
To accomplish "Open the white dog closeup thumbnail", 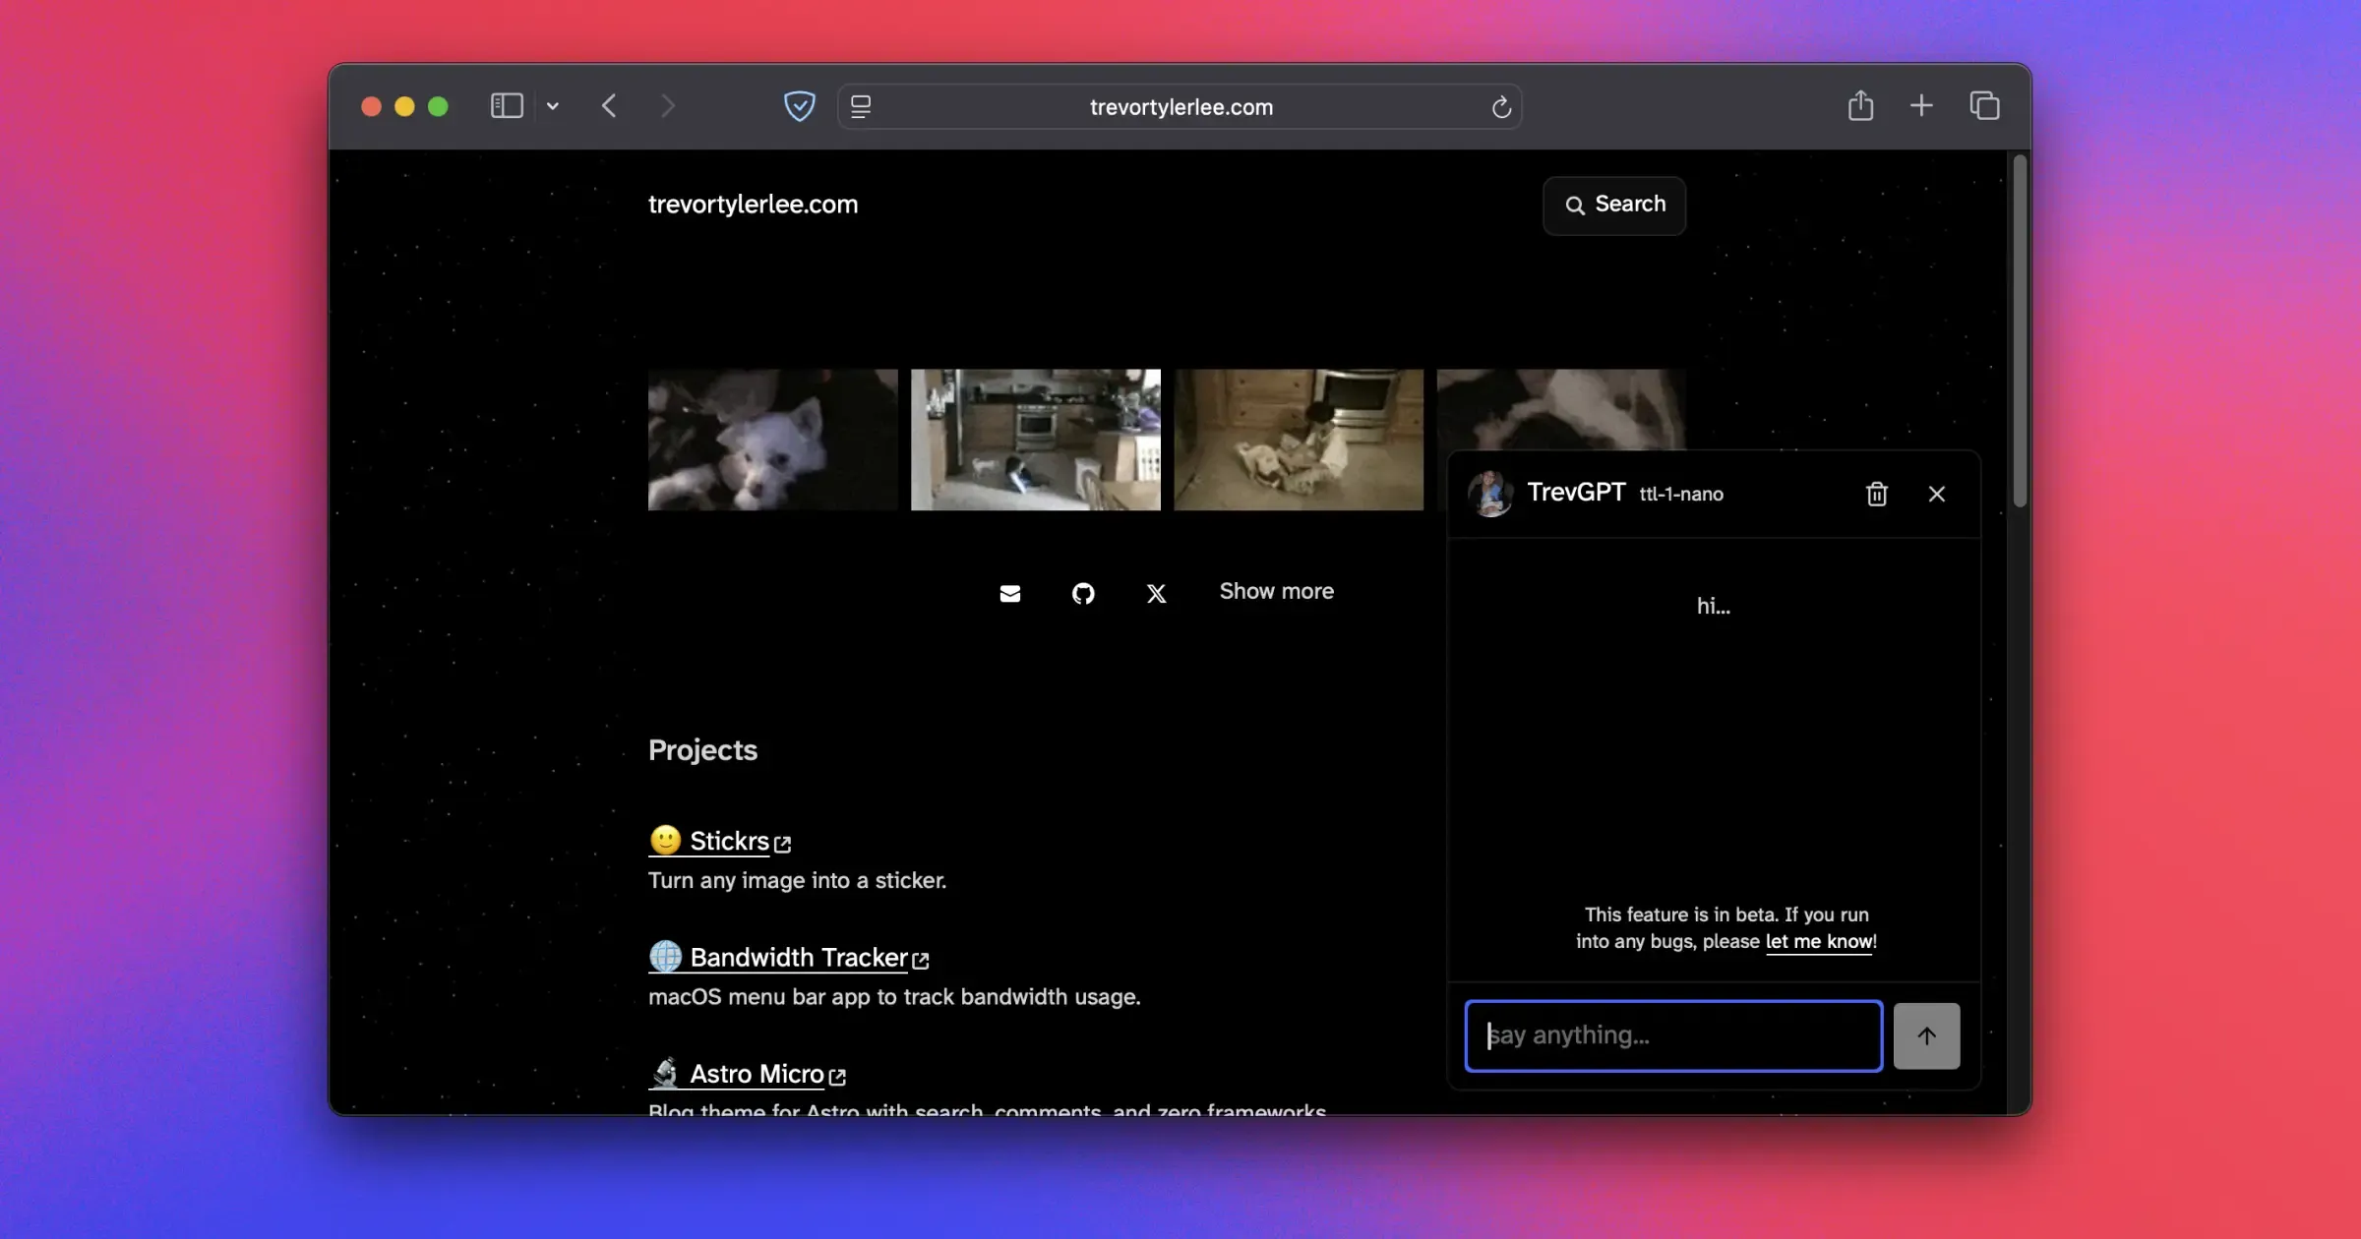I will click(x=772, y=440).
